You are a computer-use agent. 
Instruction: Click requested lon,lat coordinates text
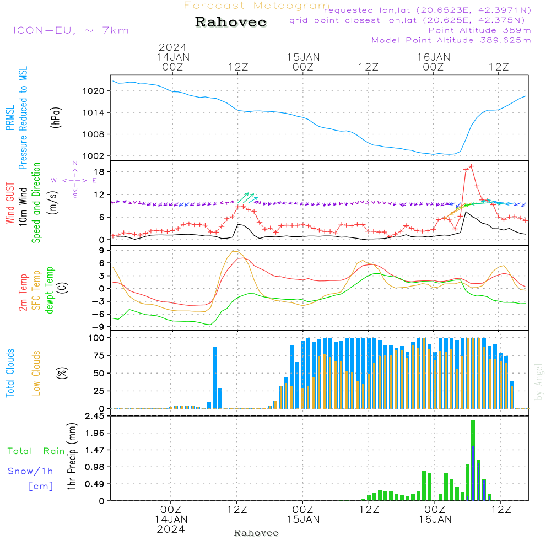tap(427, 10)
